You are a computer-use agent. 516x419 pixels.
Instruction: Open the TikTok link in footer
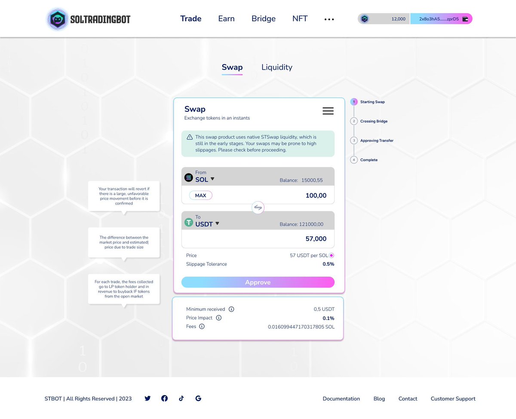coord(181,398)
